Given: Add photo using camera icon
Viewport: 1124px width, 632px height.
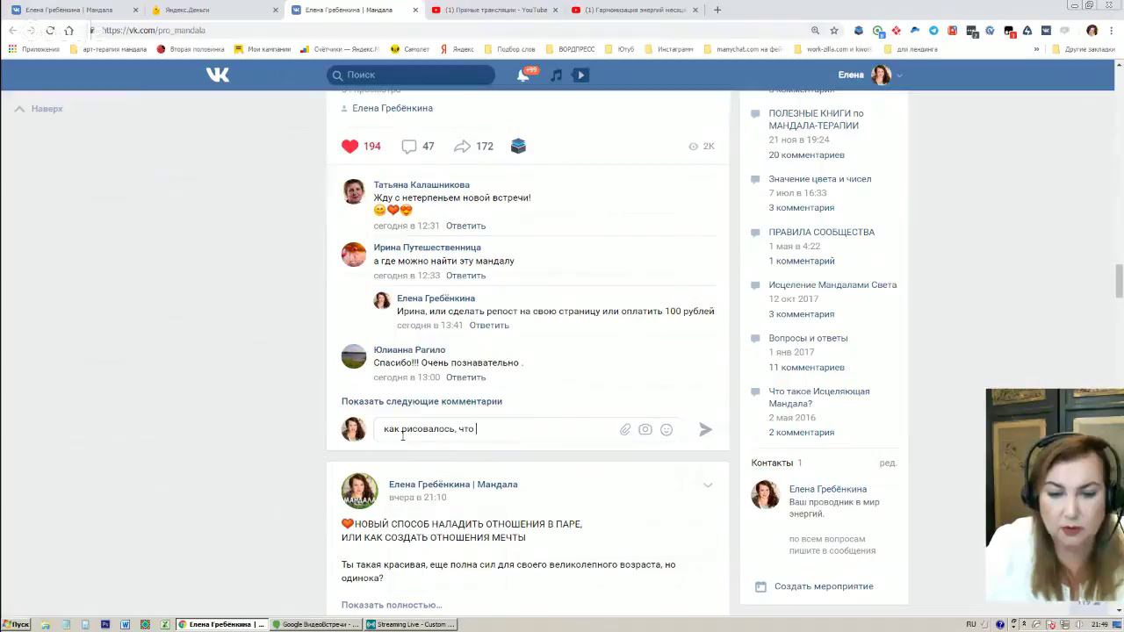Looking at the screenshot, I should pos(645,429).
